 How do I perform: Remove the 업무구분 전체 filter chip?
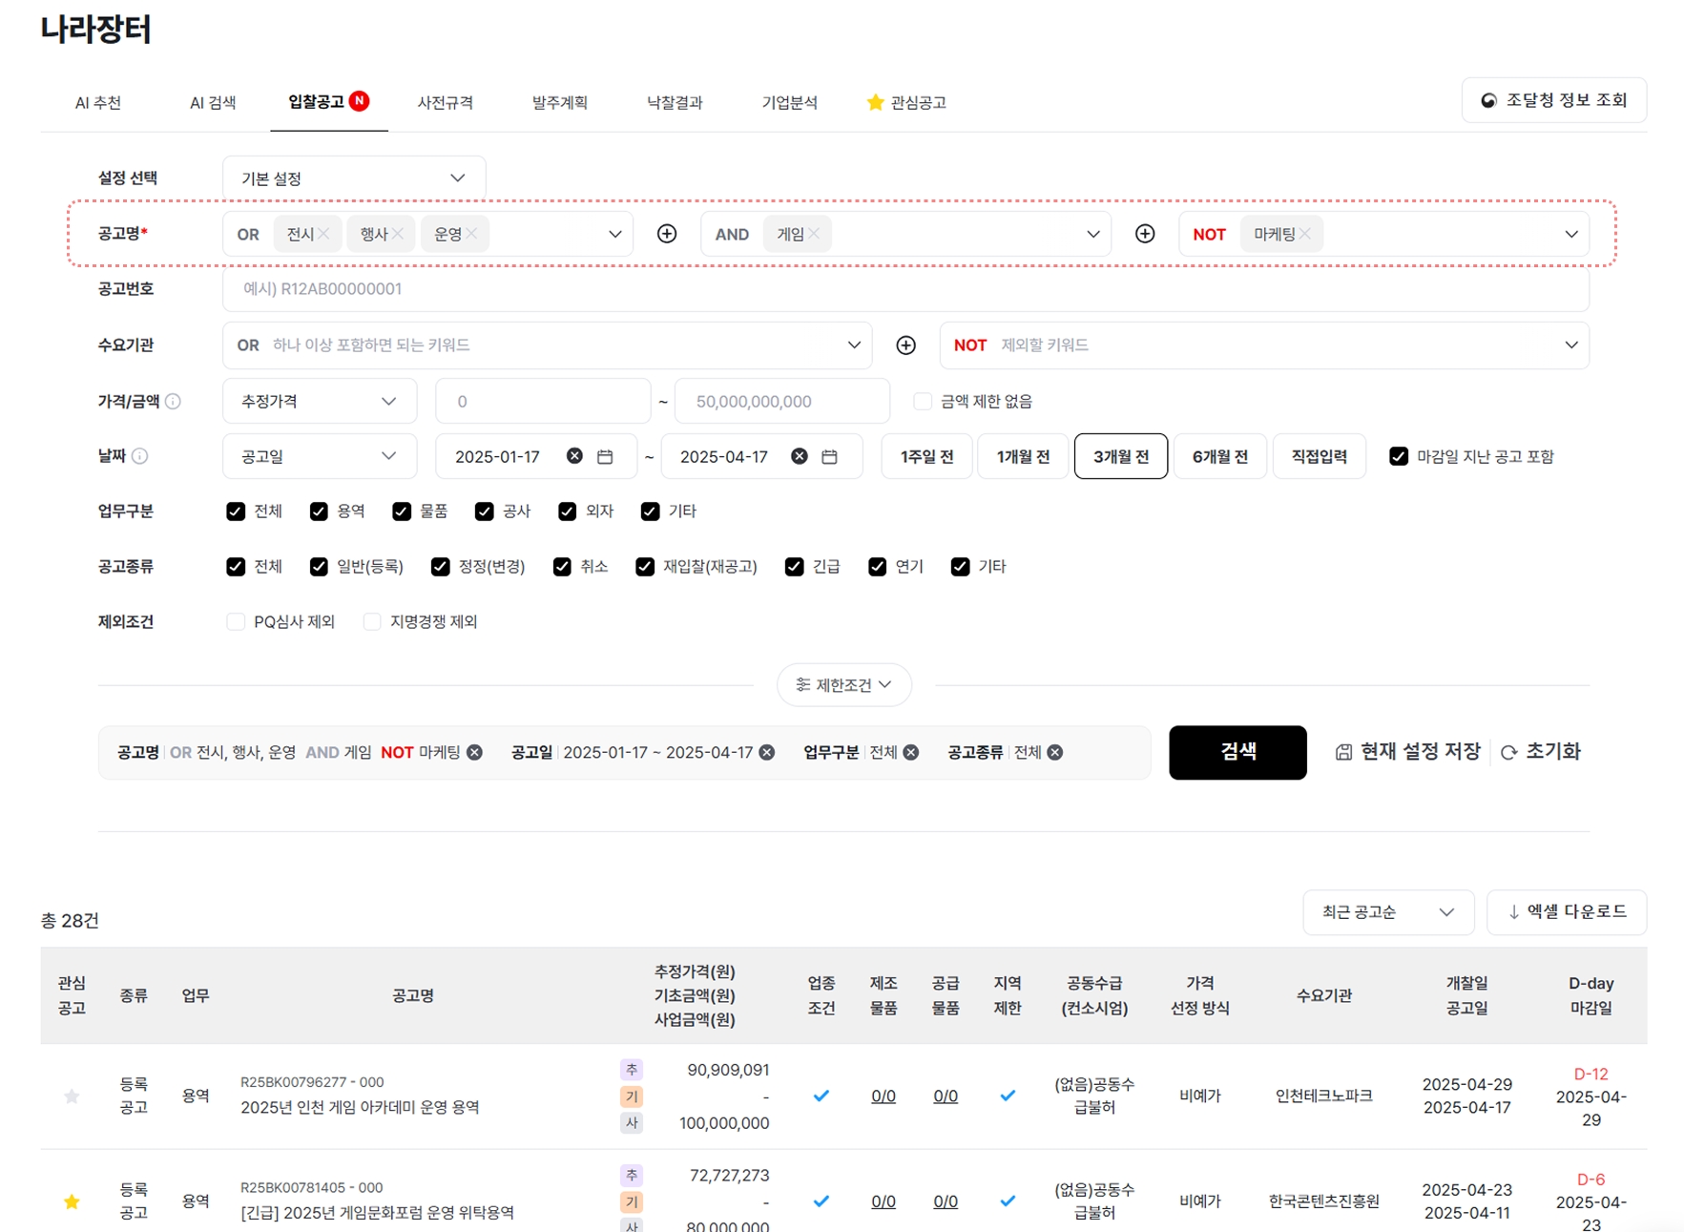911,753
